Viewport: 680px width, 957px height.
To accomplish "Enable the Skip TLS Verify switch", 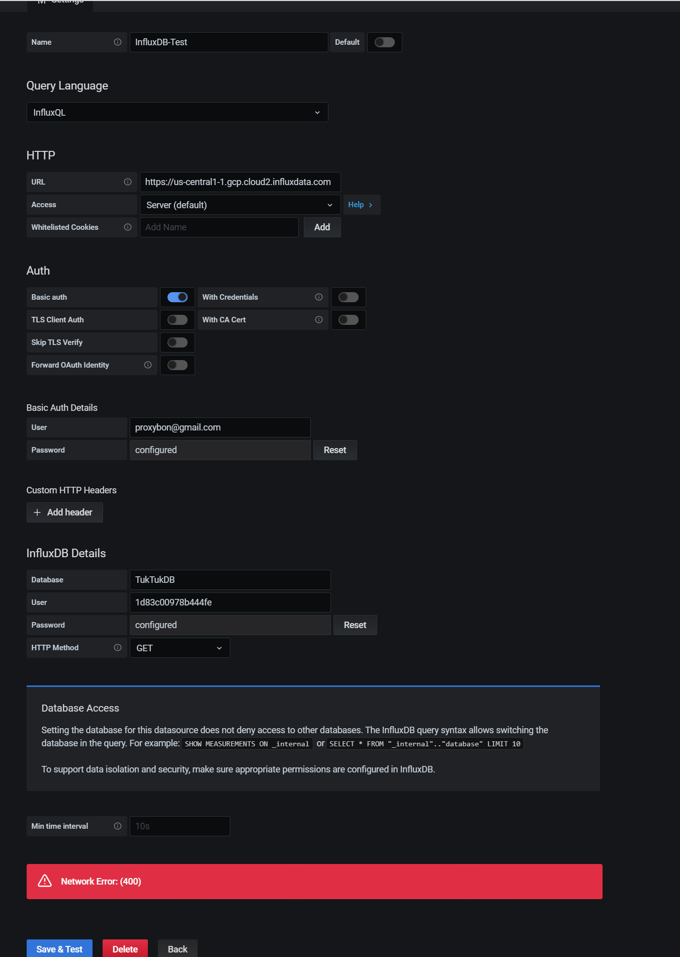I will (x=178, y=342).
